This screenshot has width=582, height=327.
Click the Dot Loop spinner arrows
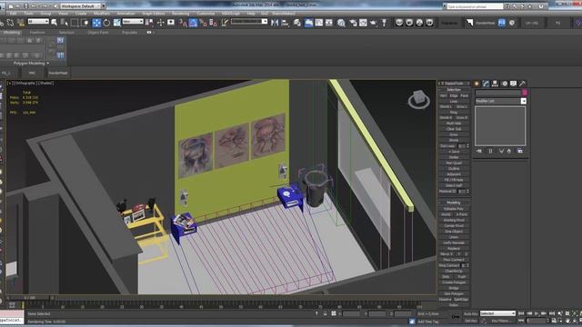tap(467, 146)
